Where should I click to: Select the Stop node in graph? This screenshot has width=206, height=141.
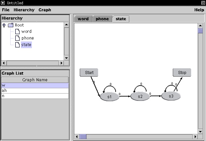click(182, 72)
